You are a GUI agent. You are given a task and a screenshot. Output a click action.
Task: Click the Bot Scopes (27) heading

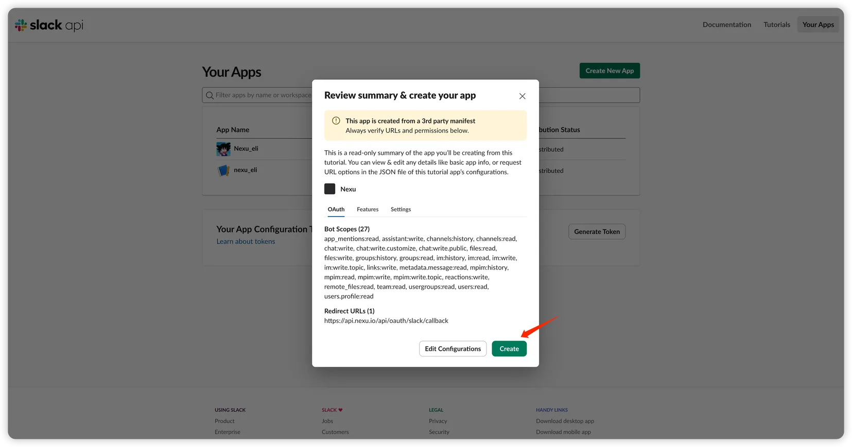(x=347, y=229)
